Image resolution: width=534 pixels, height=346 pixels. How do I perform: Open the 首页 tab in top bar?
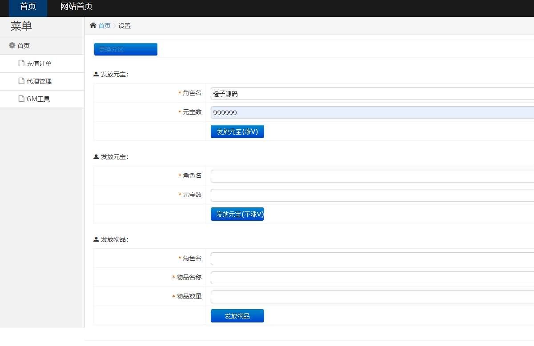click(x=28, y=7)
